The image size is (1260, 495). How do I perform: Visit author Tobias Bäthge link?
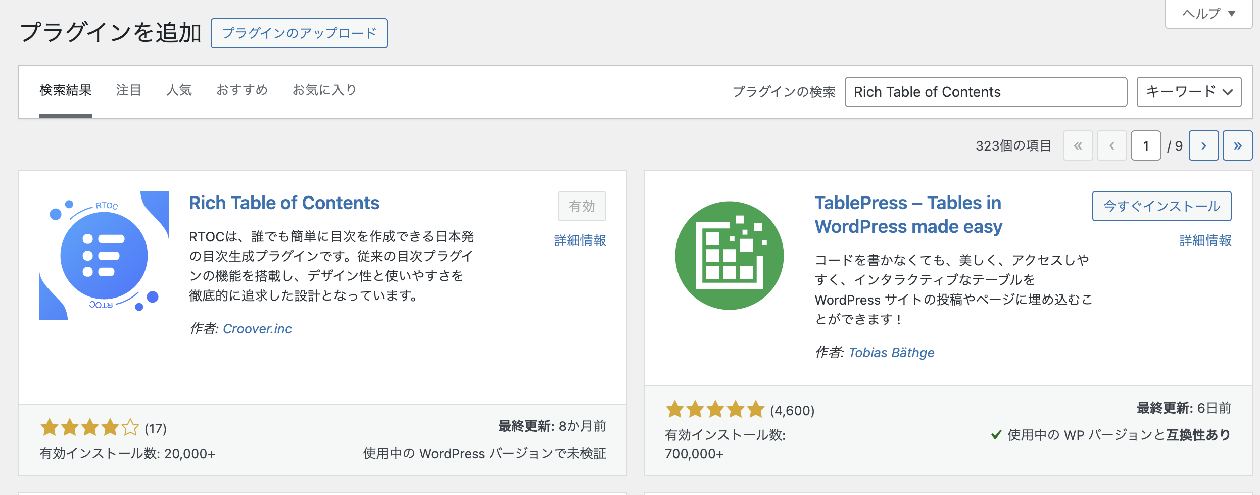tap(891, 353)
